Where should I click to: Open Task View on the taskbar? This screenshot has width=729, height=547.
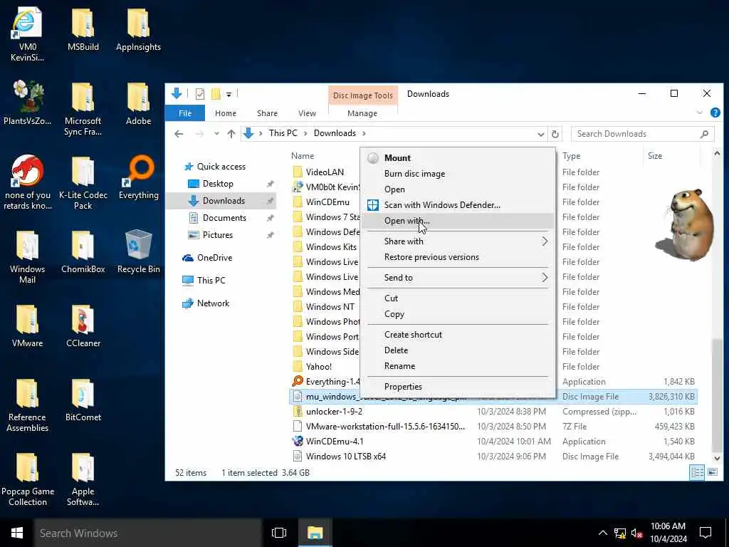click(279, 533)
